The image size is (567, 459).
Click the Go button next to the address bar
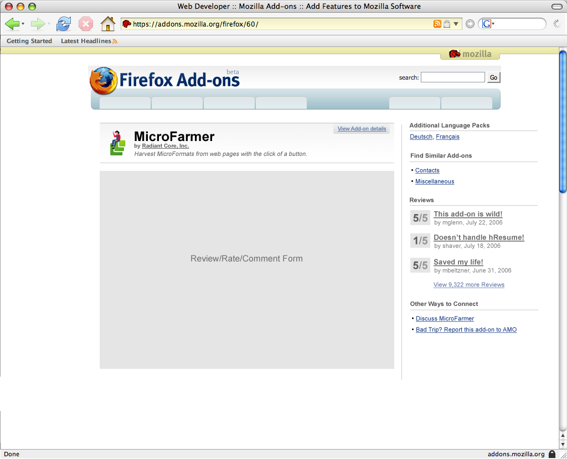pos(470,24)
